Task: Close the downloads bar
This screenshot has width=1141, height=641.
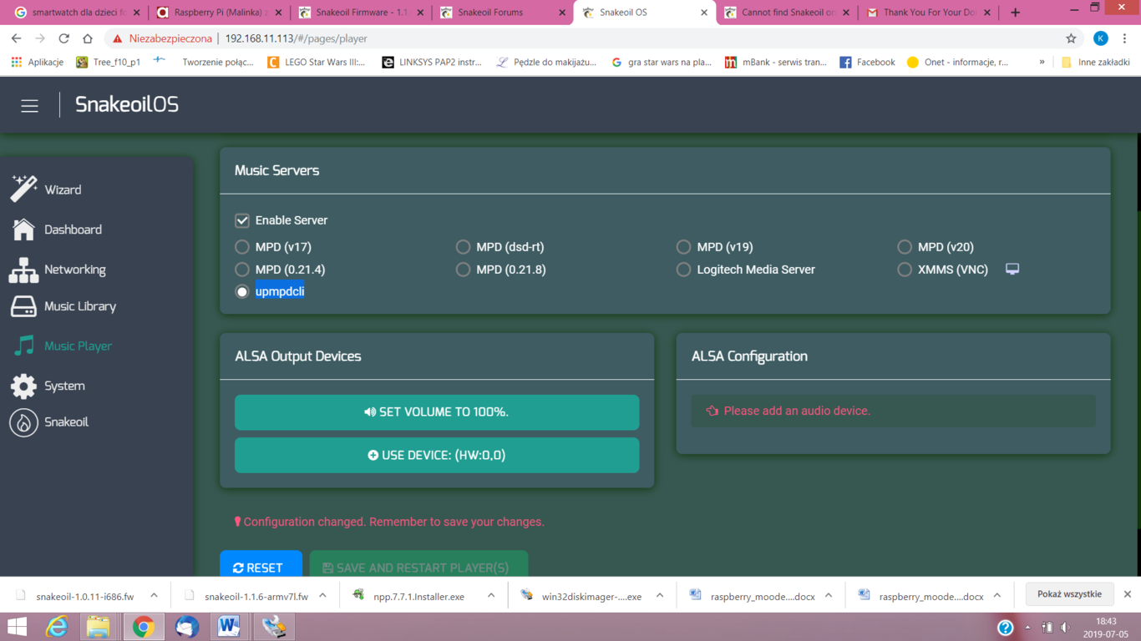Action: 1127,594
